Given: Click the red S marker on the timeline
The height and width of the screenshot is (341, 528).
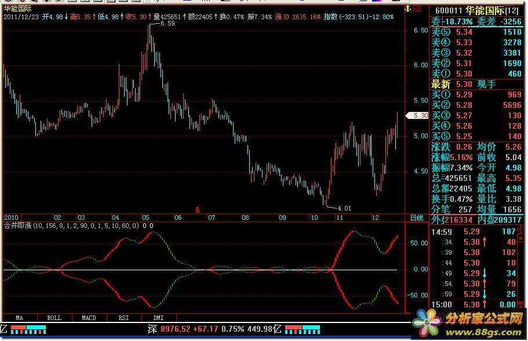Looking at the screenshot, I should coord(197,210).
